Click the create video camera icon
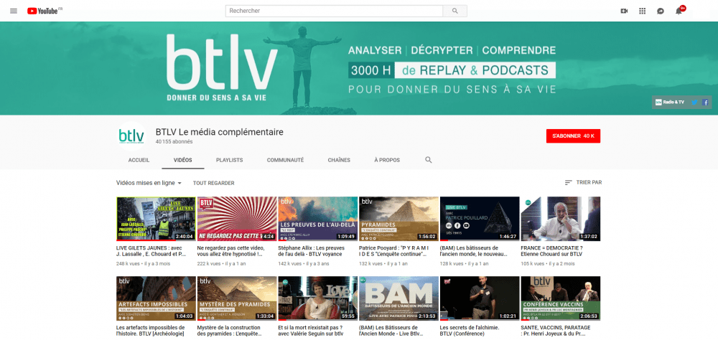Screen dimensions: 718x340 [x=623, y=11]
